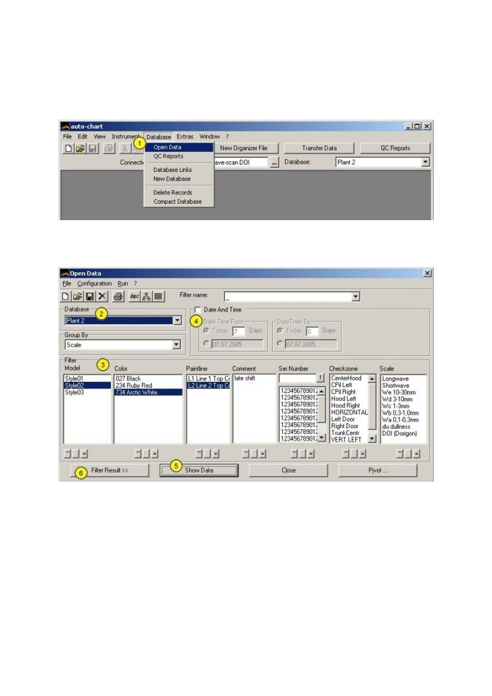This screenshot has width=492, height=696.
Task: Open the View menu in auto-chart
Action: (x=100, y=137)
